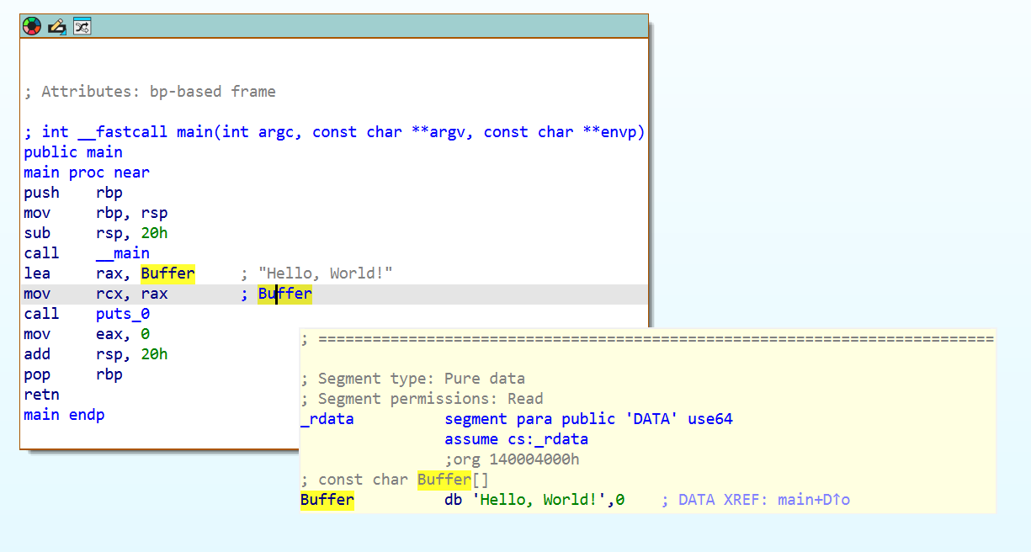The image size is (1031, 552).
Task: Click the teal title bar of the main node
Action: click(x=370, y=26)
